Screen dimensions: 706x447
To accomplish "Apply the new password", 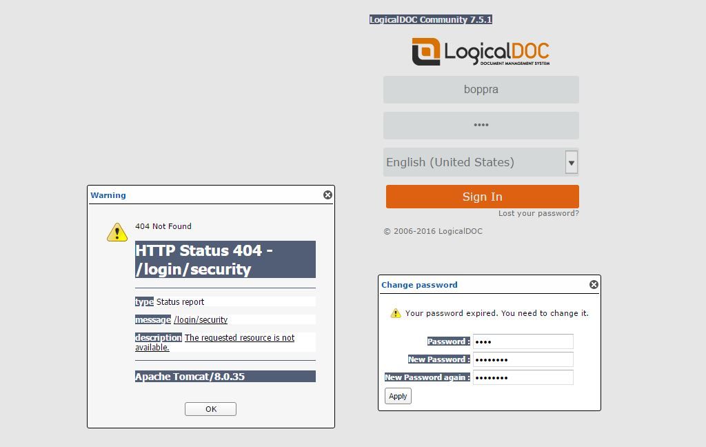I will [398, 396].
